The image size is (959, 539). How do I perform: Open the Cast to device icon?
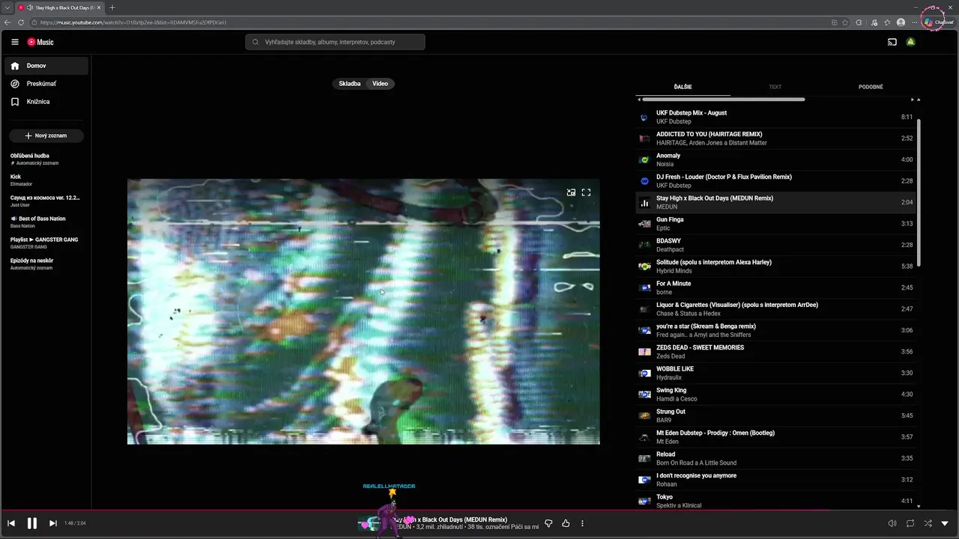(x=892, y=42)
